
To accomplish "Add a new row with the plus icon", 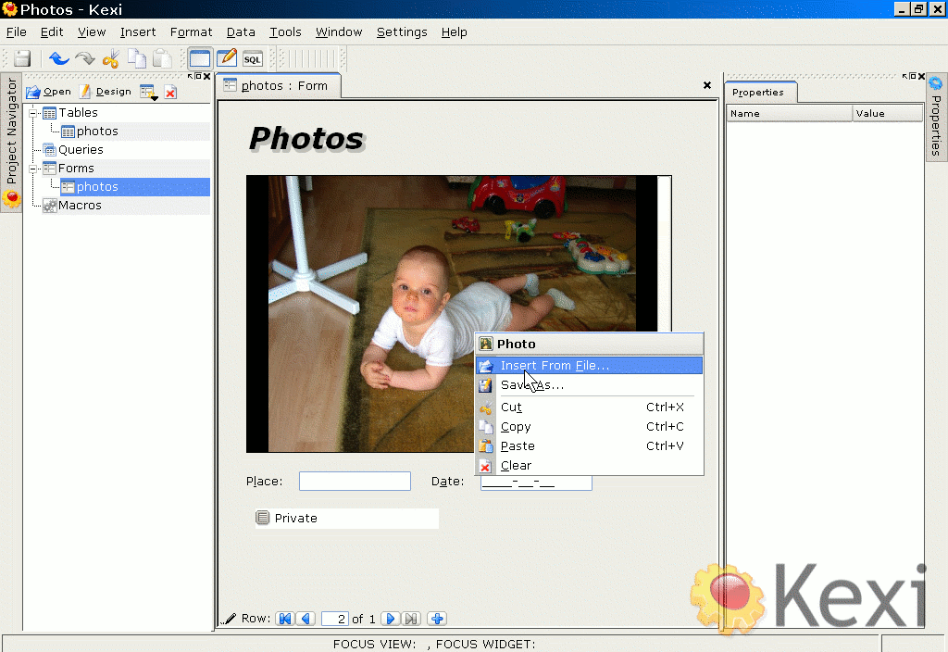I will click(x=438, y=619).
